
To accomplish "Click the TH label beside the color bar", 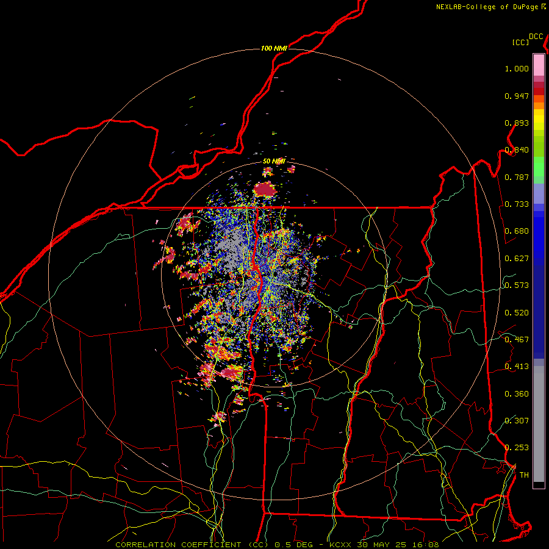I will 524,475.
